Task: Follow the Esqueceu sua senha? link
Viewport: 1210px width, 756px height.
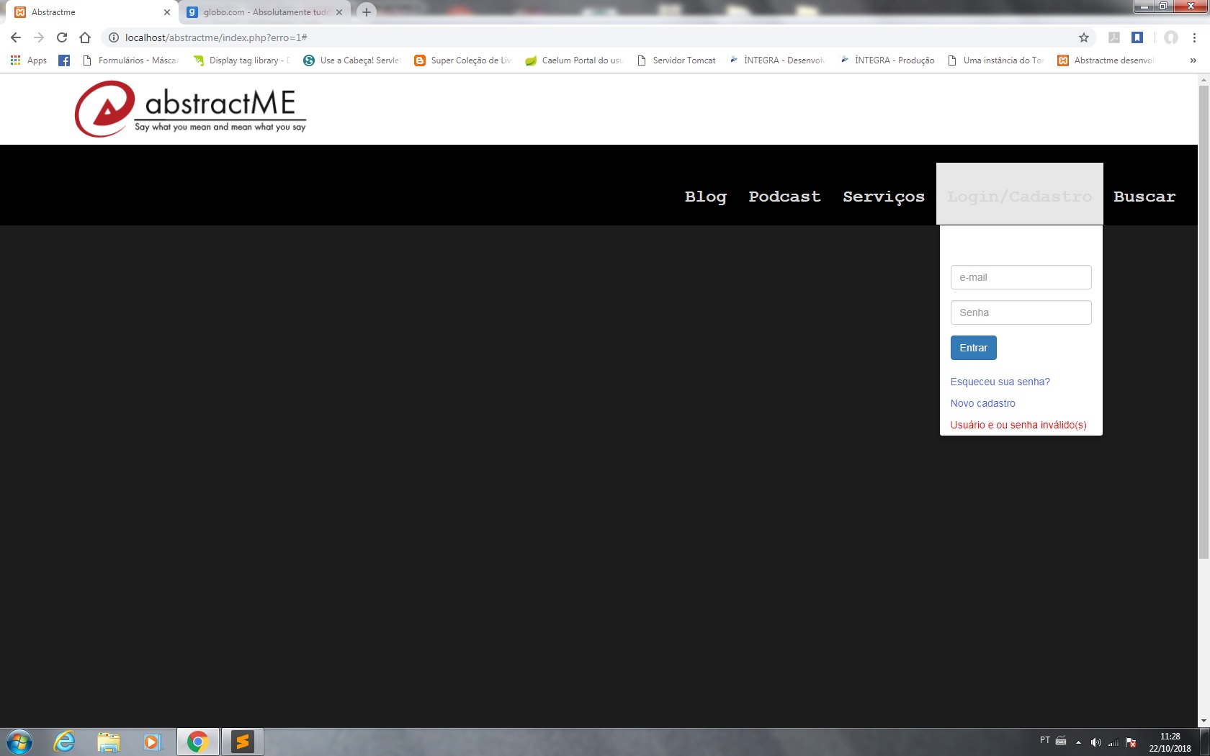Action: pos(1000,382)
